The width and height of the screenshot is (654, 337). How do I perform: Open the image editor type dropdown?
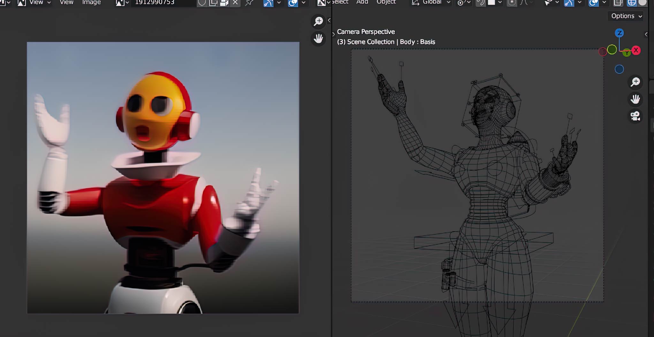click(x=5, y=3)
